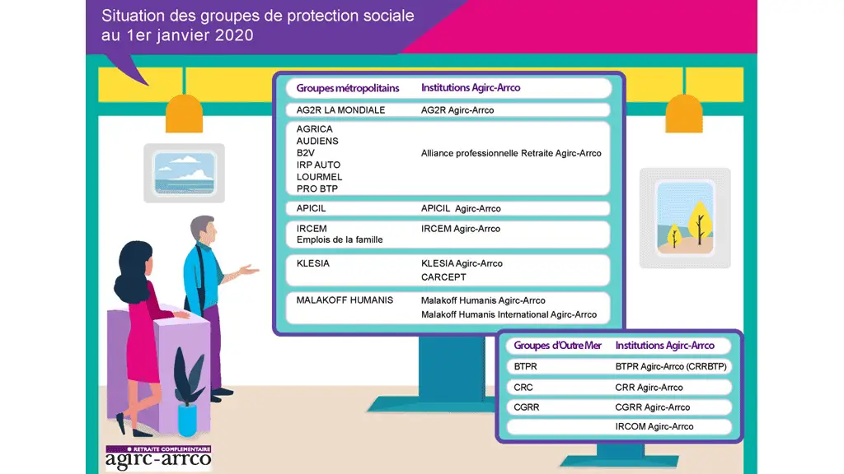The image size is (844, 474).
Task: Click 'CRR Agirc-Arrco' institution
Action: pos(649,388)
